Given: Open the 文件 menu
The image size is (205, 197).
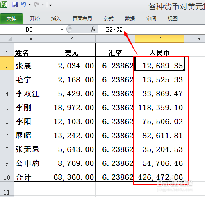Looking at the screenshot, I should (x=11, y=19).
